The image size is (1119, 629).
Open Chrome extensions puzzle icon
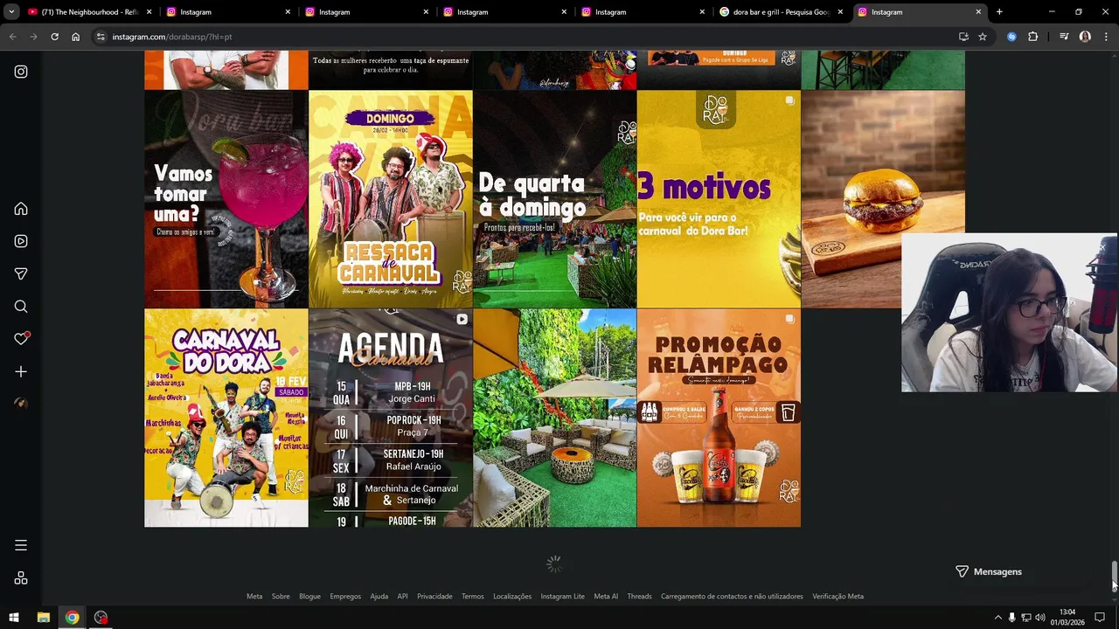(1032, 37)
